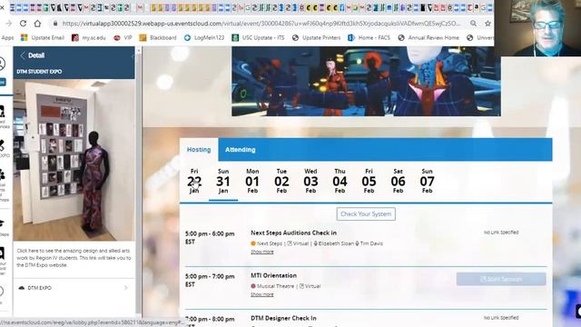581x327 pixels.
Task: Open the DTM EXPO link row
Action: tap(74, 288)
